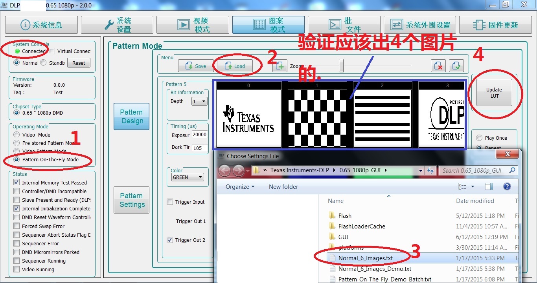Image resolution: width=537 pixels, height=283 pixels.
Task: Change the file view layout icon
Action: [x=462, y=186]
